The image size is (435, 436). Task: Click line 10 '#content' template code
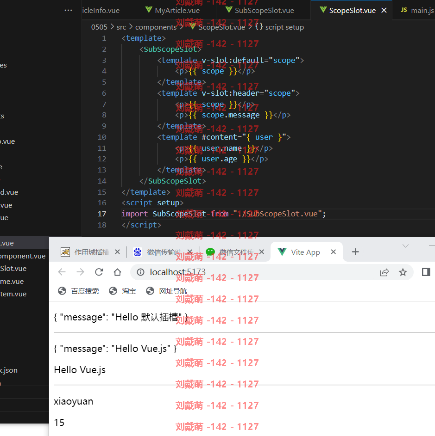point(224,137)
